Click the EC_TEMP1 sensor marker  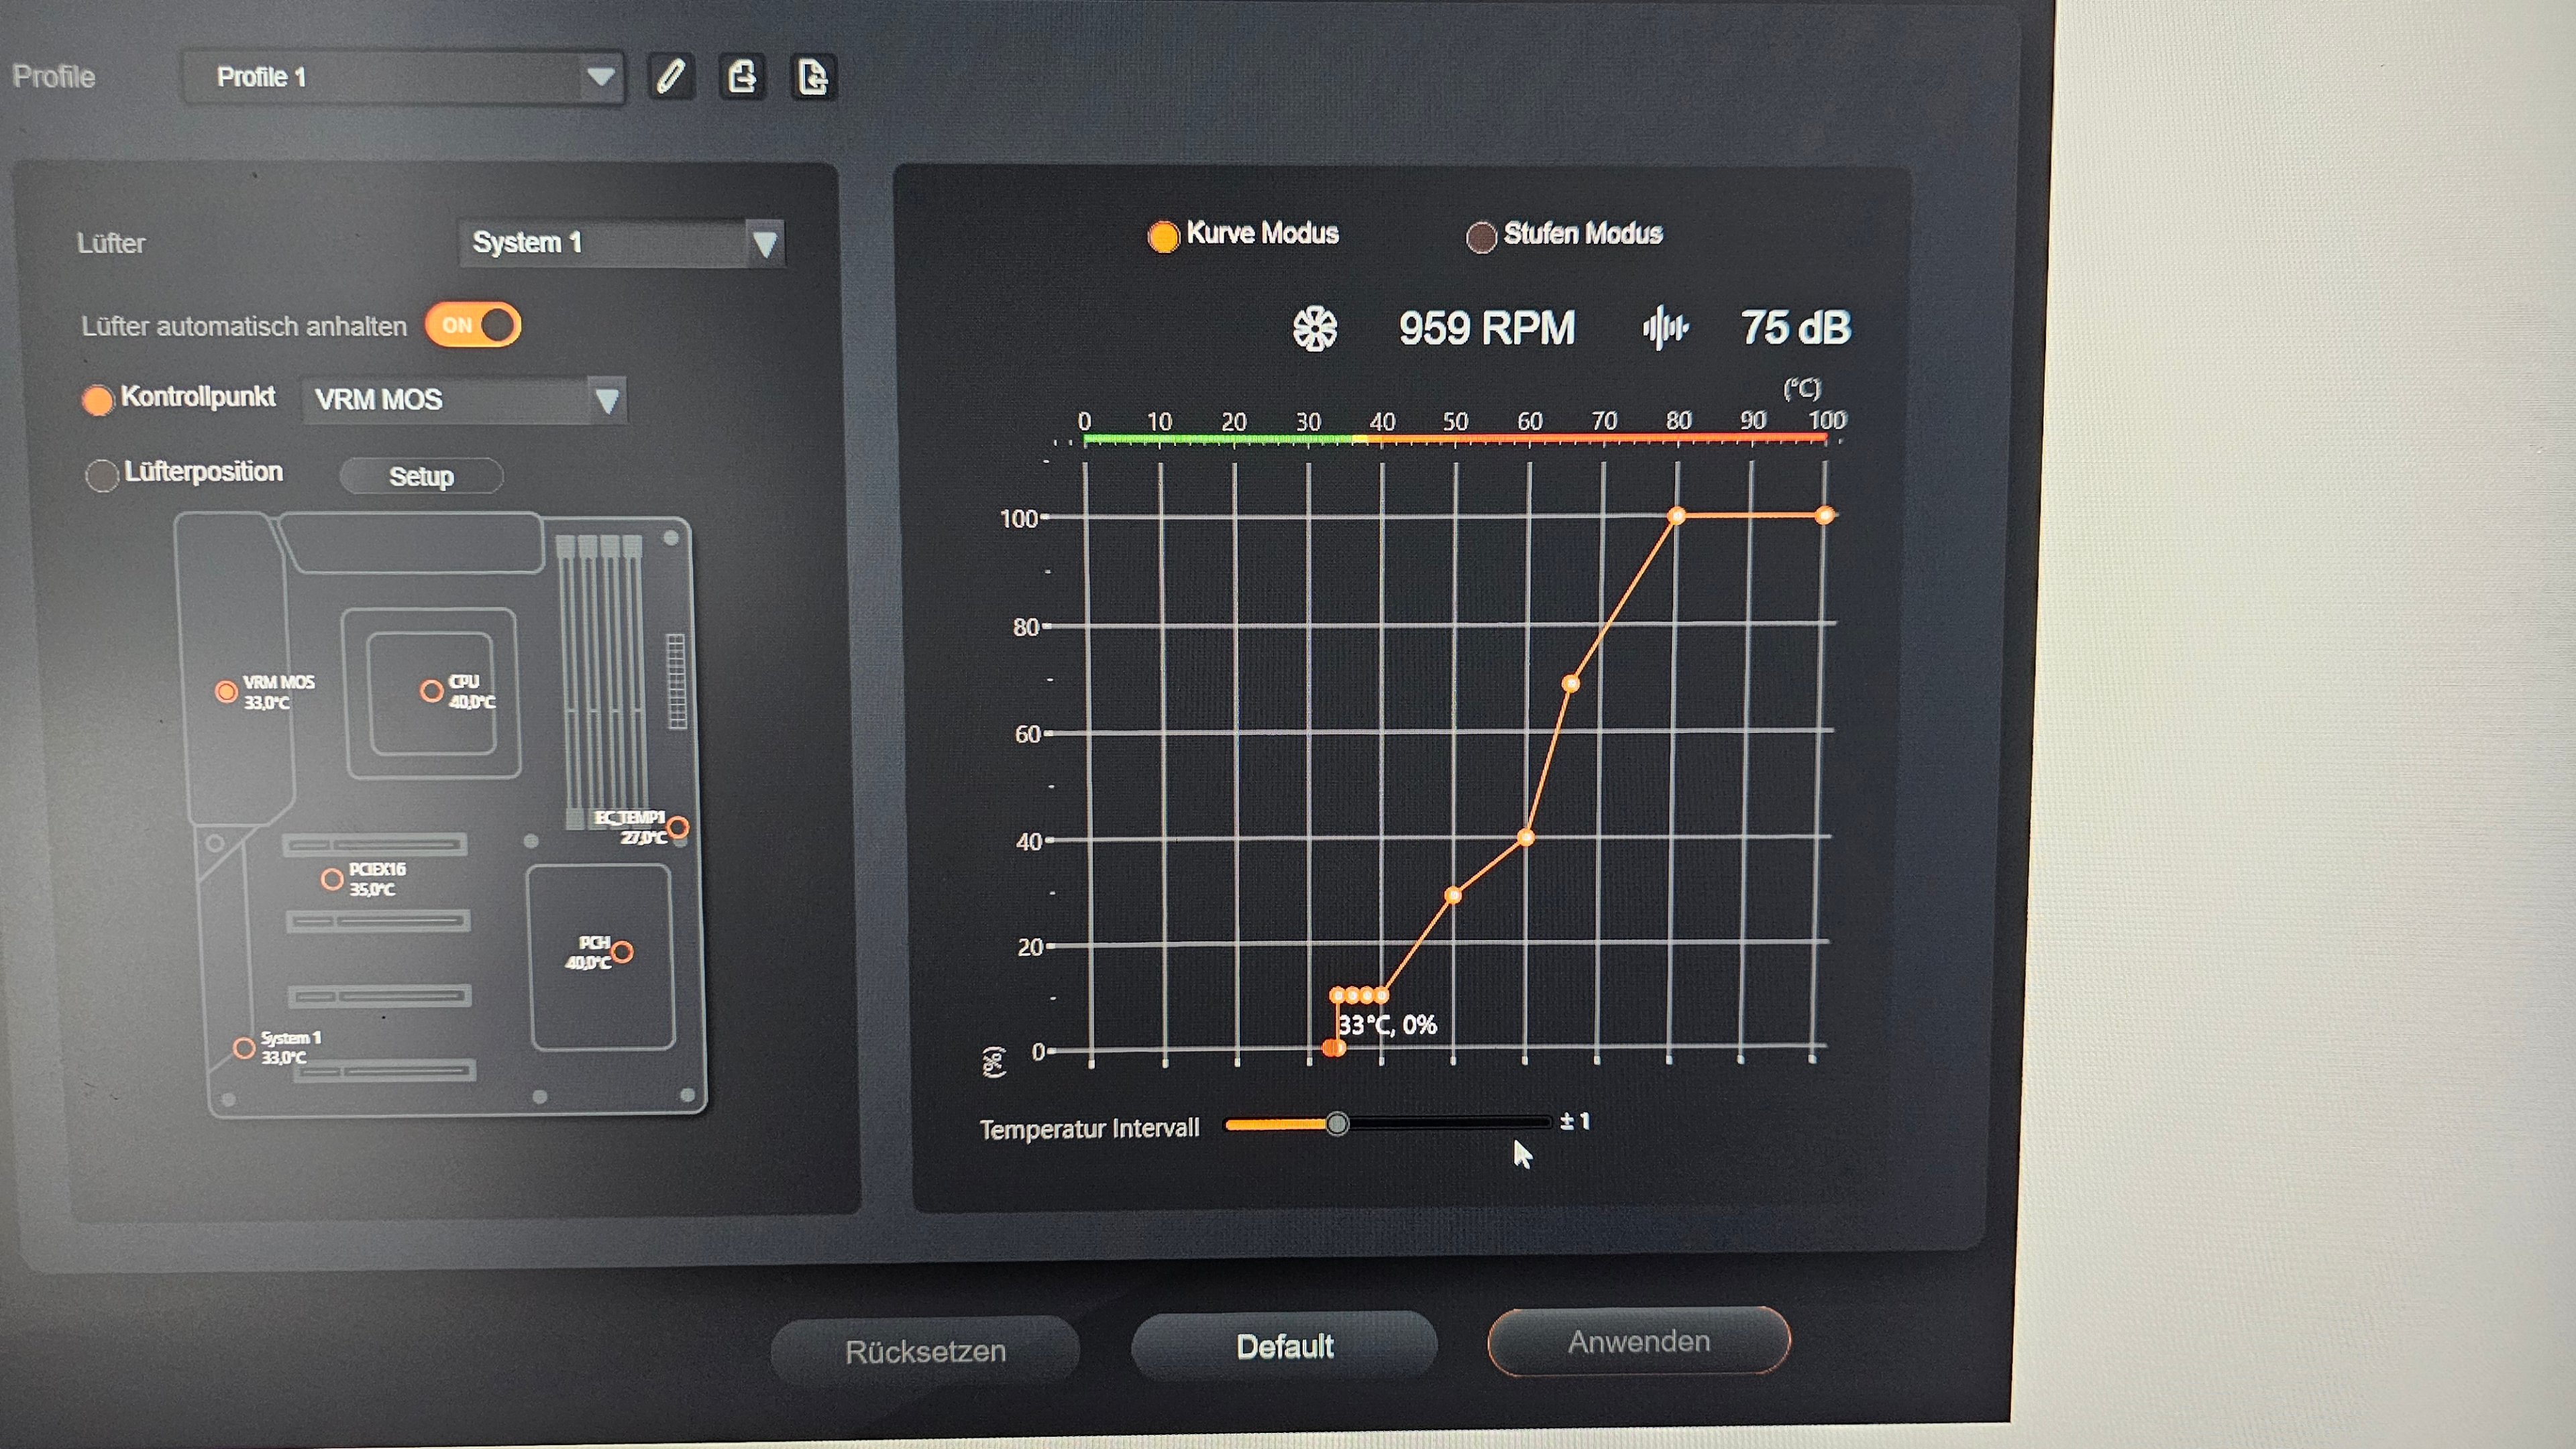click(678, 827)
